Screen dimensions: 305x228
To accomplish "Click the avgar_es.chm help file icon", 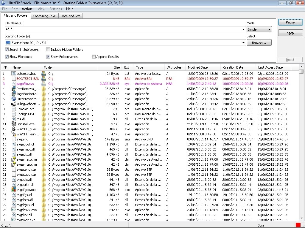I will point(14,159).
